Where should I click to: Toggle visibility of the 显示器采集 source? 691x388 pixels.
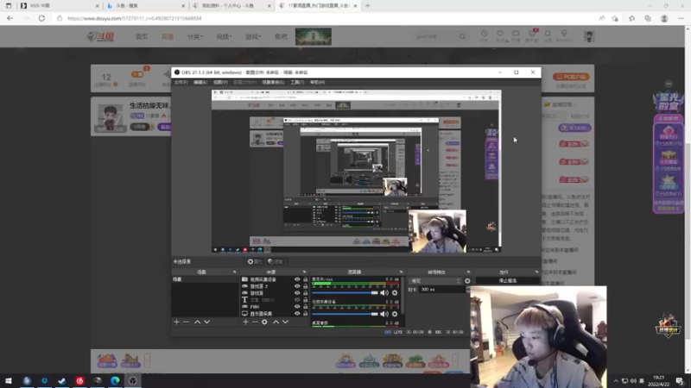click(x=297, y=314)
